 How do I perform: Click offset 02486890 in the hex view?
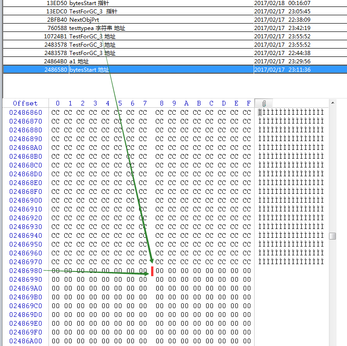click(26, 139)
